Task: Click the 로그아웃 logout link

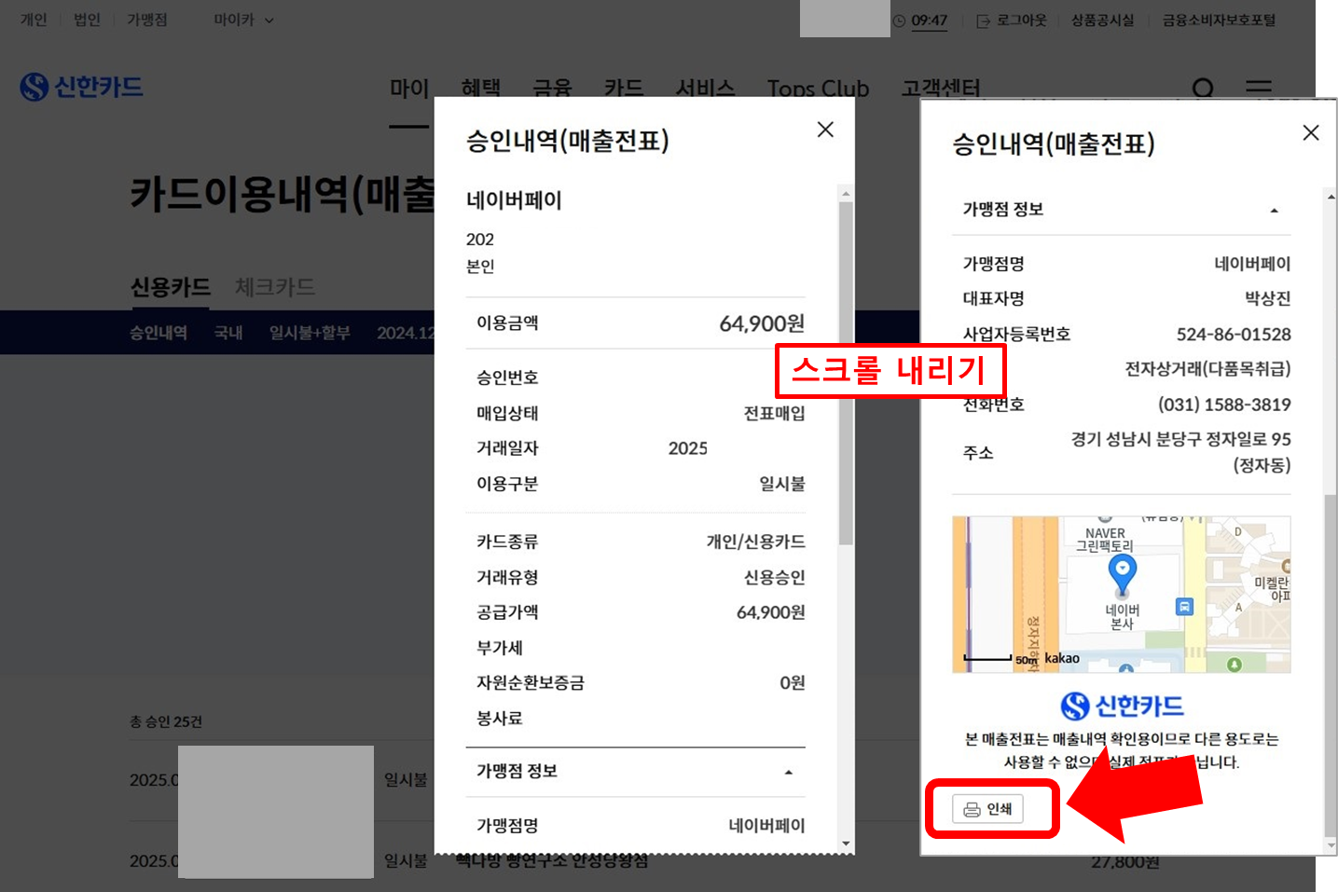Action: tap(1012, 21)
